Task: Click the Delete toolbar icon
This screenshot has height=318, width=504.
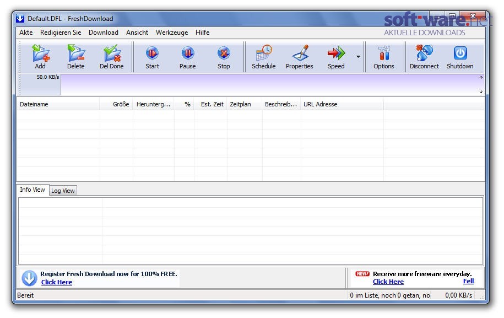Action: click(x=76, y=57)
